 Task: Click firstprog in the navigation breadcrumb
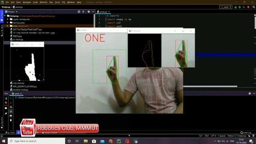click(6, 7)
